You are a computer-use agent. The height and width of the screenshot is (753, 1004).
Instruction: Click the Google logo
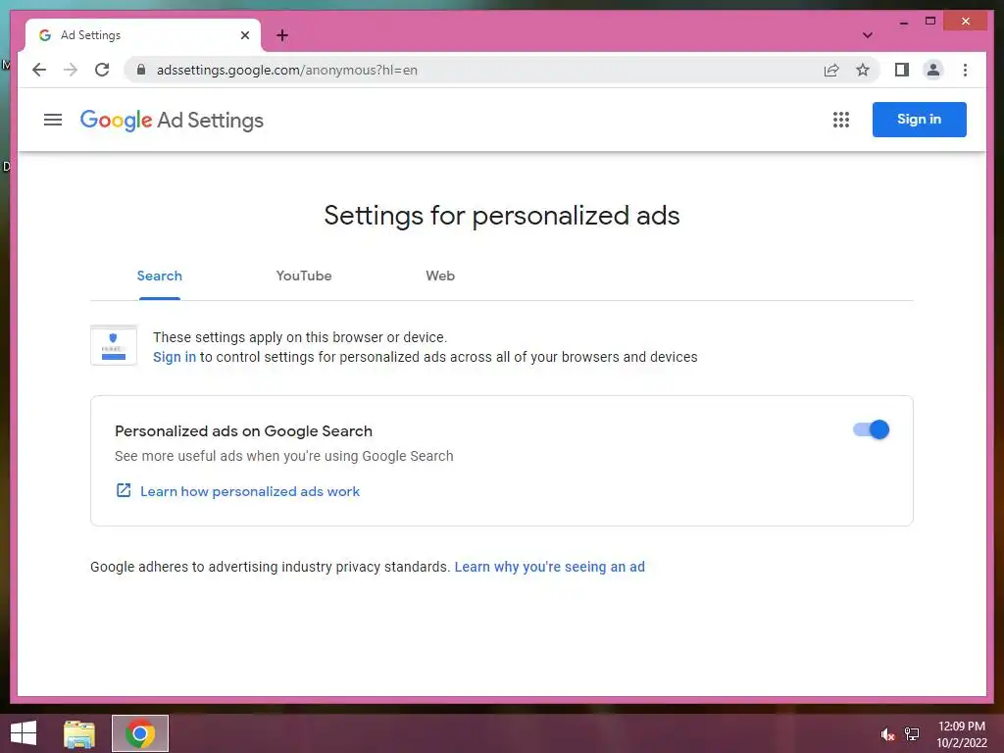tap(116, 121)
